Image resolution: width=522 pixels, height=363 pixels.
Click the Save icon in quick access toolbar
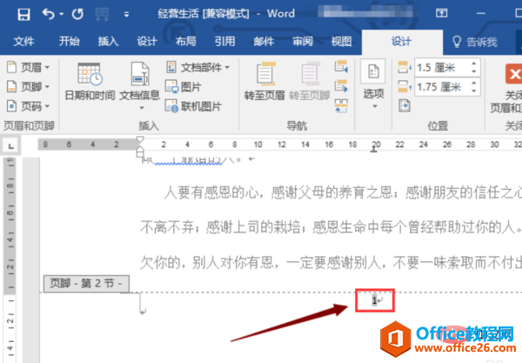point(23,14)
